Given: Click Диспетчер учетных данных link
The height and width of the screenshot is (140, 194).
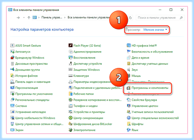Looking at the screenshot, I should tap(150, 64).
